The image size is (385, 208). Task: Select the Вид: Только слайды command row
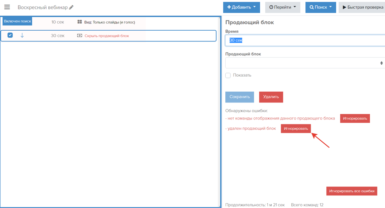click(x=110, y=22)
